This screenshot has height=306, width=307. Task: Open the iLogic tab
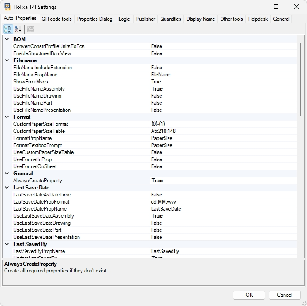pos(124,19)
